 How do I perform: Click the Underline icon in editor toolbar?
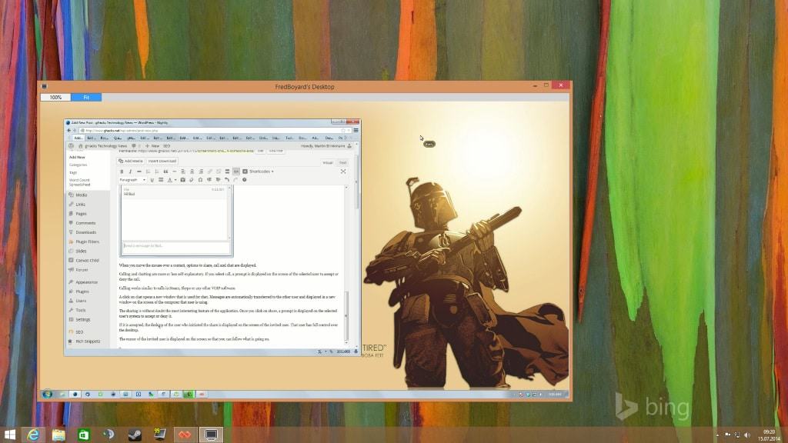point(152,180)
